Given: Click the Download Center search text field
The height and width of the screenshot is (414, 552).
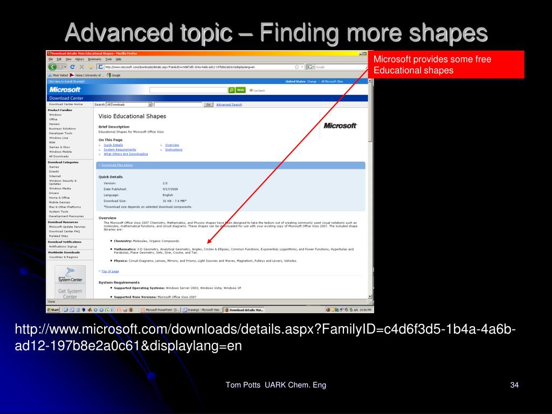Looking at the screenshot, I should point(178,105).
